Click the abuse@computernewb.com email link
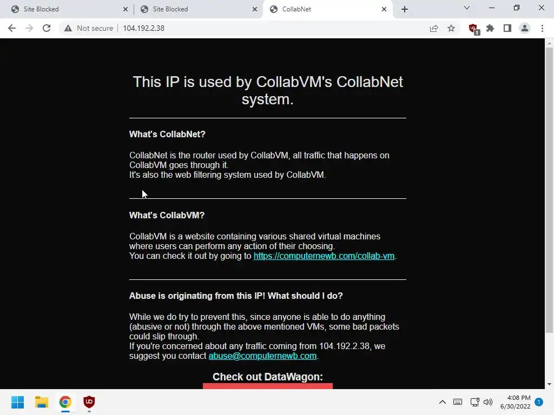This screenshot has height=415, width=554. [x=262, y=356]
